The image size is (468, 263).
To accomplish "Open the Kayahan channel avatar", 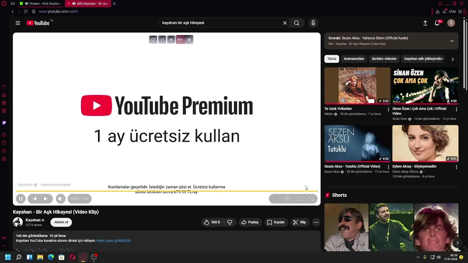I will click(x=18, y=222).
